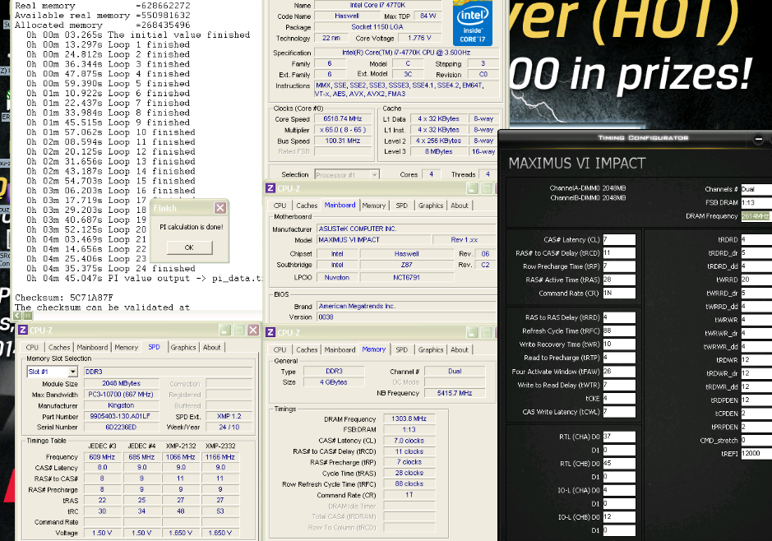
Task: Edit the Row Precharge Time (tRP) field
Action: [619, 266]
